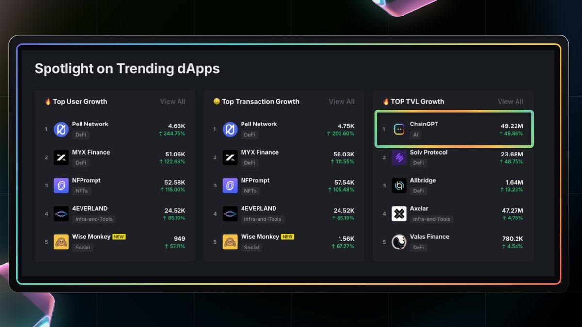Click the Allbridge logo icon
Viewport: 582px width, 327px height.
(x=399, y=186)
